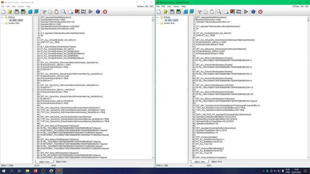Click scroll-up arrow of left editor scrollbar

(x=153, y=17)
